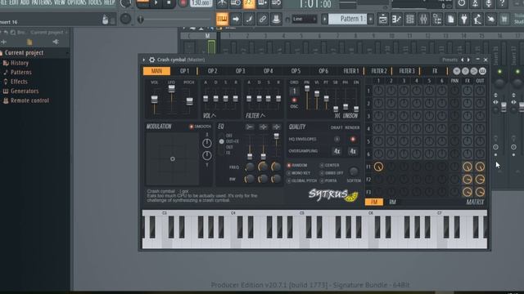
Task: Click the help question mark icon
Action: (x=502, y=3)
